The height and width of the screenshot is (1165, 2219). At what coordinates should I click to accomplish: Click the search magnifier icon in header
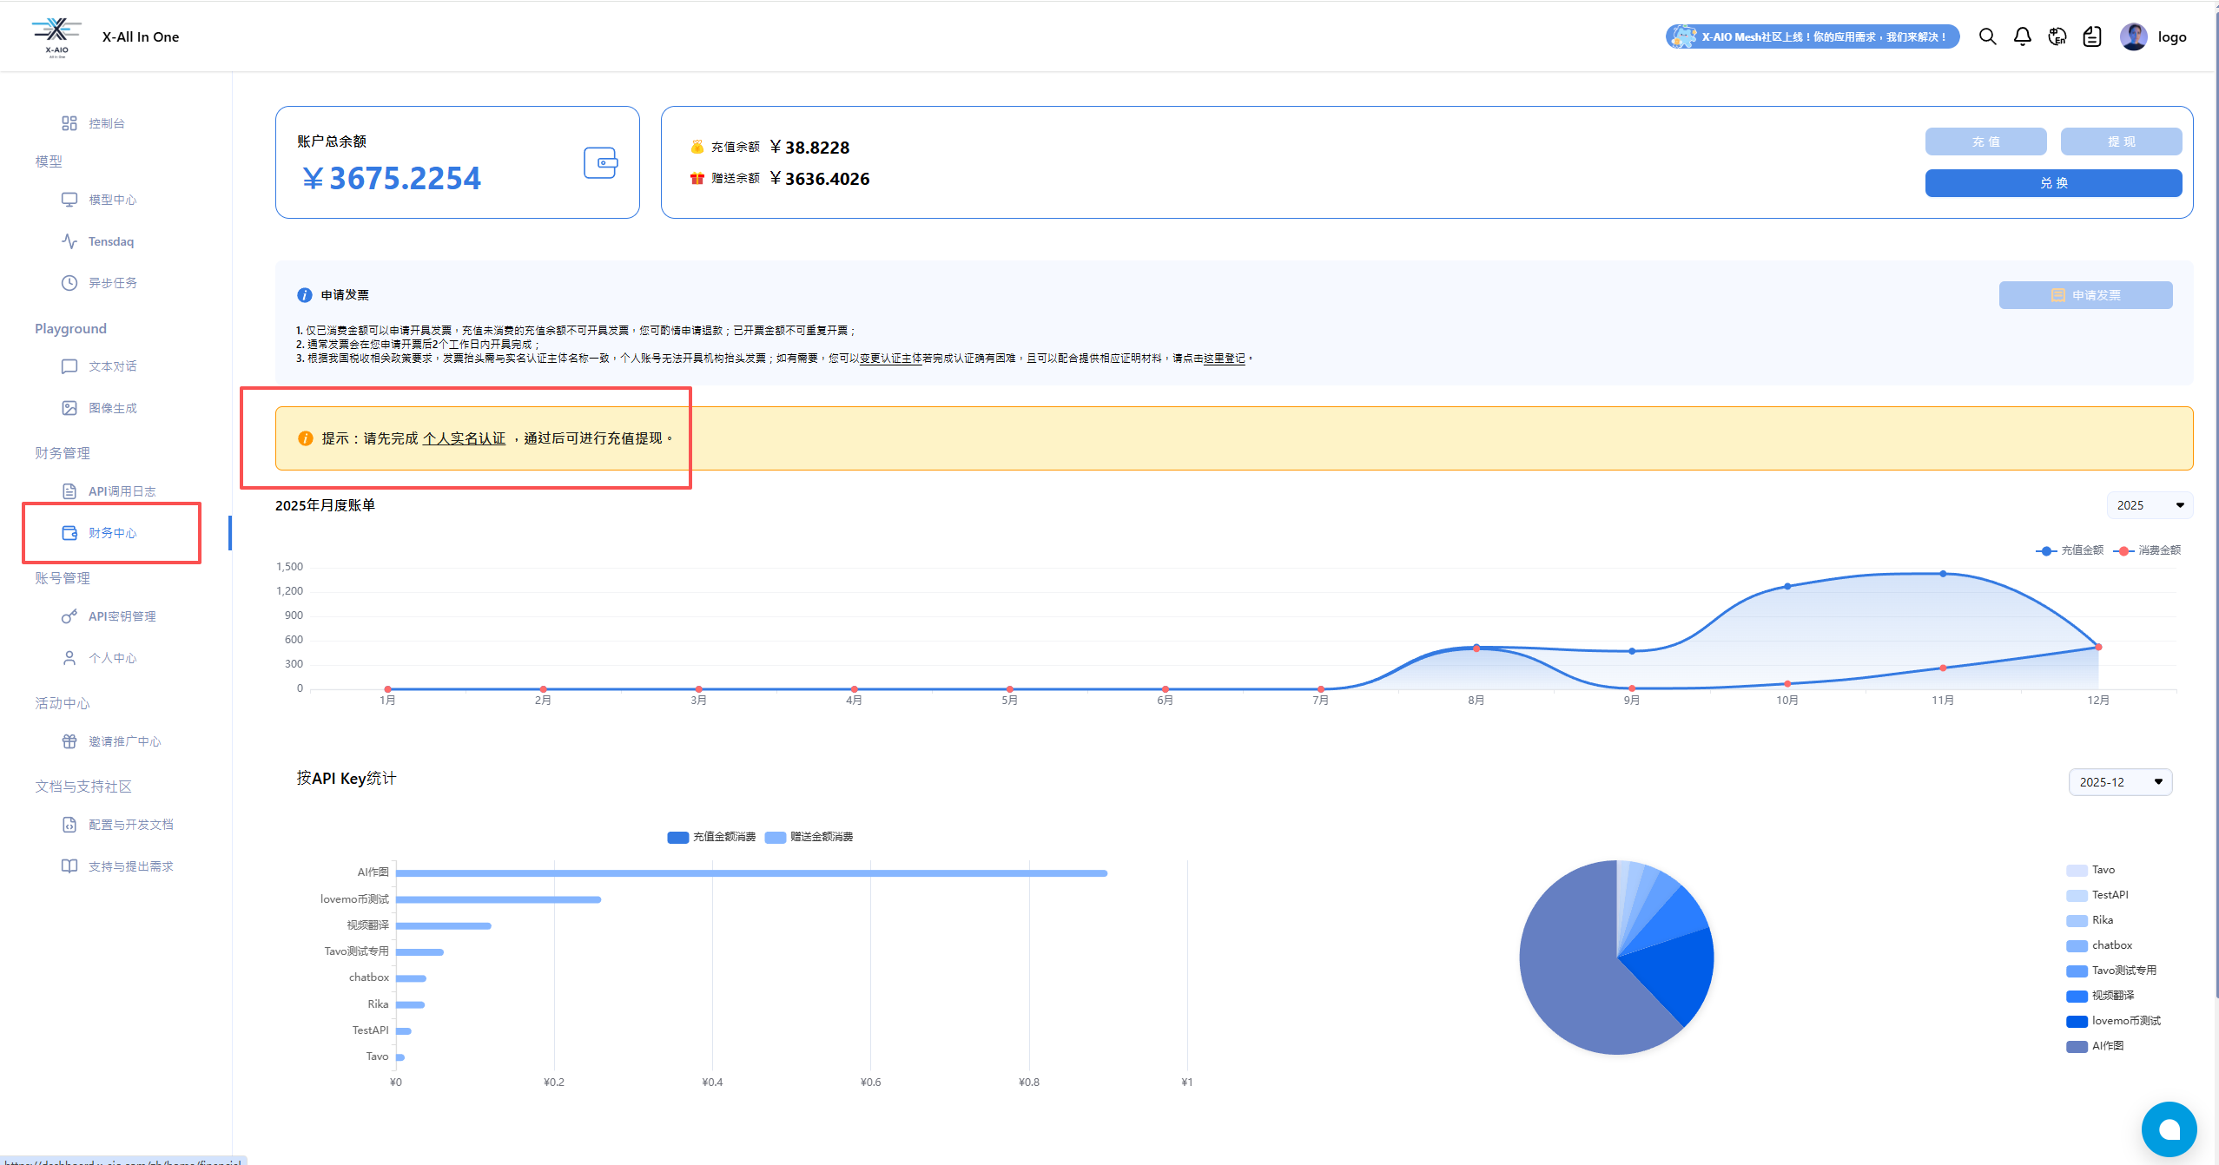[x=1987, y=36]
